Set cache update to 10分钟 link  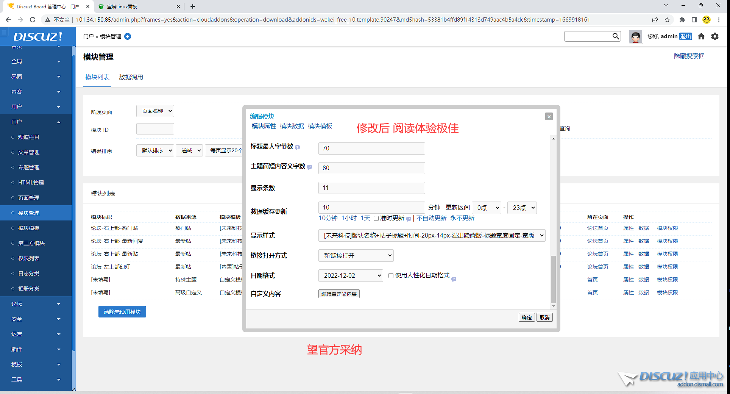(328, 218)
